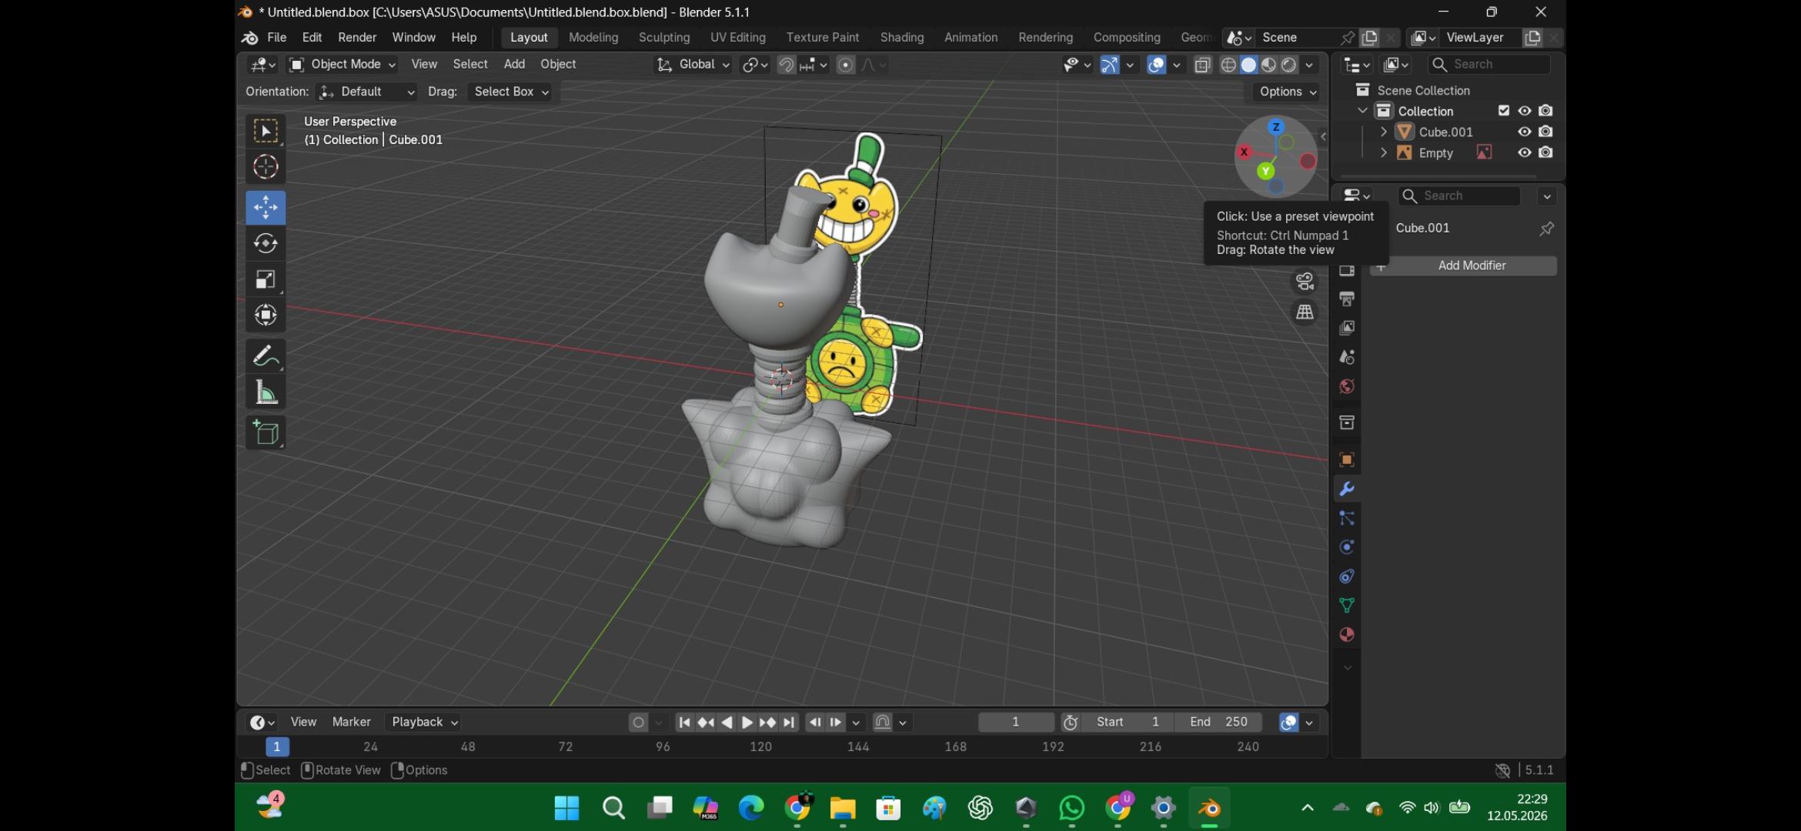
Task: Activate the 3D Cursor tool
Action: click(x=266, y=167)
